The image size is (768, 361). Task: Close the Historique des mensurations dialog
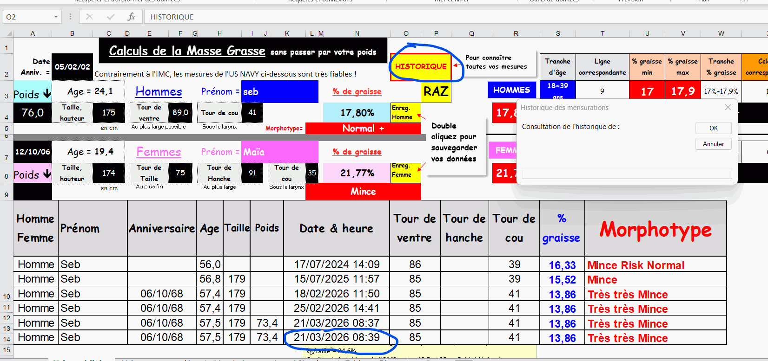click(x=728, y=107)
